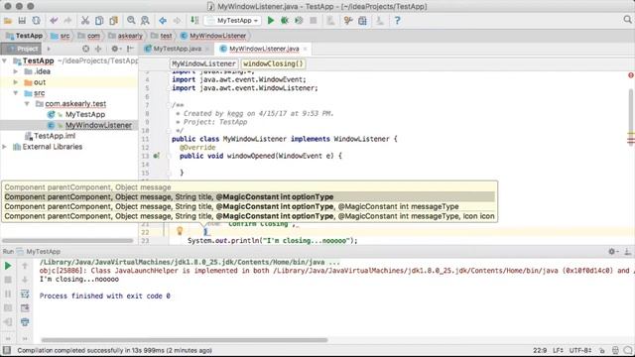Viewport: 635px width, 357px height.
Task: Select the MyTestApp tab in the Run panel
Action: 39,252
